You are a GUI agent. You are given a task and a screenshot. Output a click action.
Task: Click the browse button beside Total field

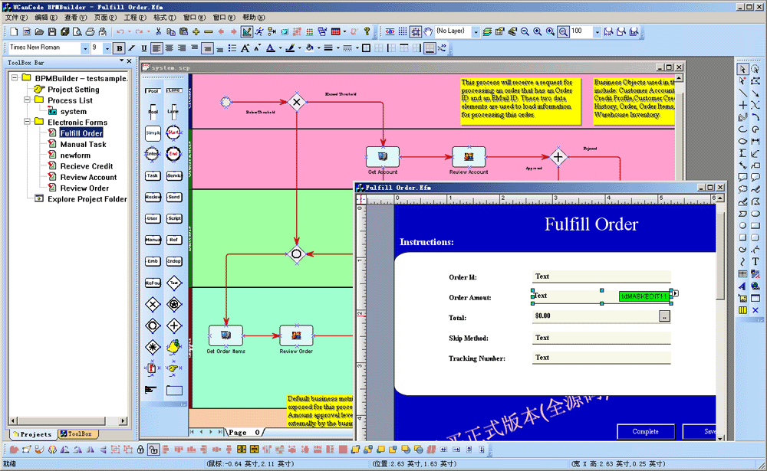[x=664, y=316]
